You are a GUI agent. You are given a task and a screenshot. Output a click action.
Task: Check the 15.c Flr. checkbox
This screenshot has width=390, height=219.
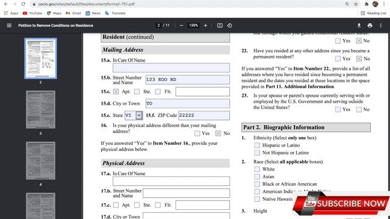click(x=158, y=92)
